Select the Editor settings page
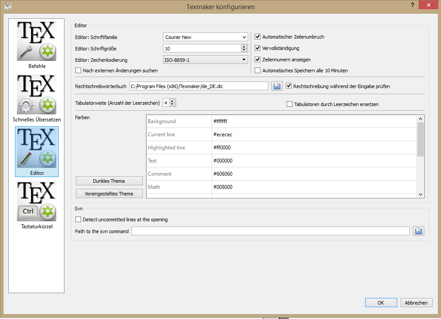Screen dimensions: 441x319 click(36, 152)
